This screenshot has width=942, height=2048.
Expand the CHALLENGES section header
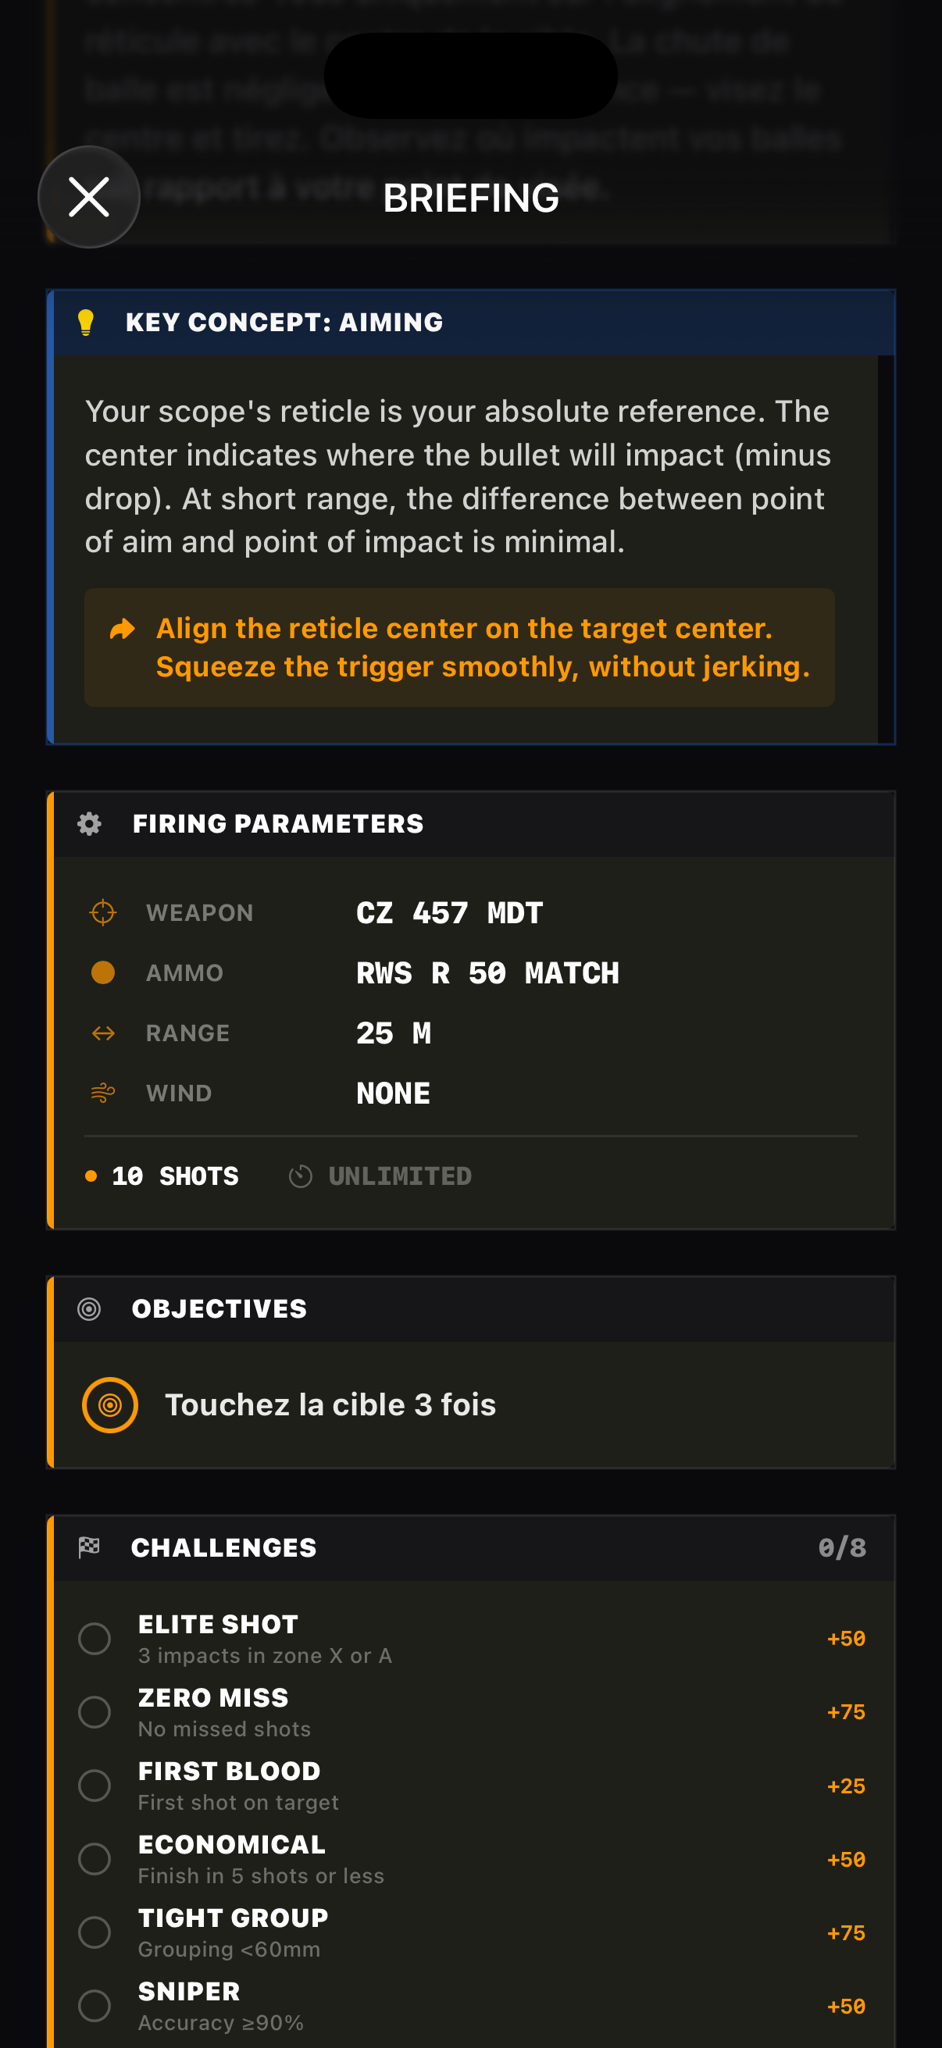tap(223, 1547)
